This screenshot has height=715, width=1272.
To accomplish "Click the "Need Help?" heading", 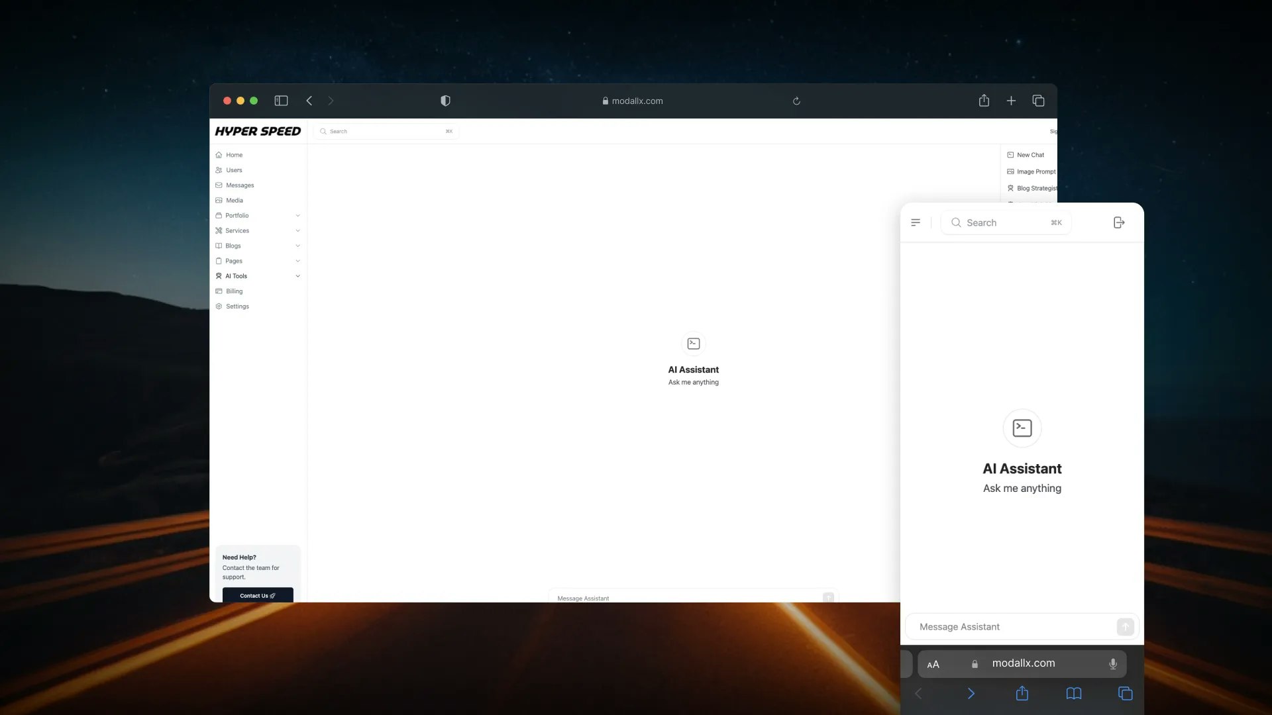I will click(x=239, y=557).
